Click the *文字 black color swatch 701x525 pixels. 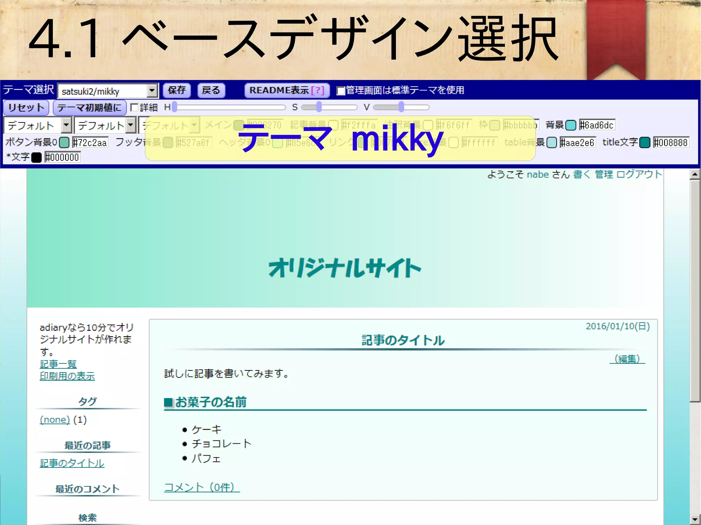[37, 157]
